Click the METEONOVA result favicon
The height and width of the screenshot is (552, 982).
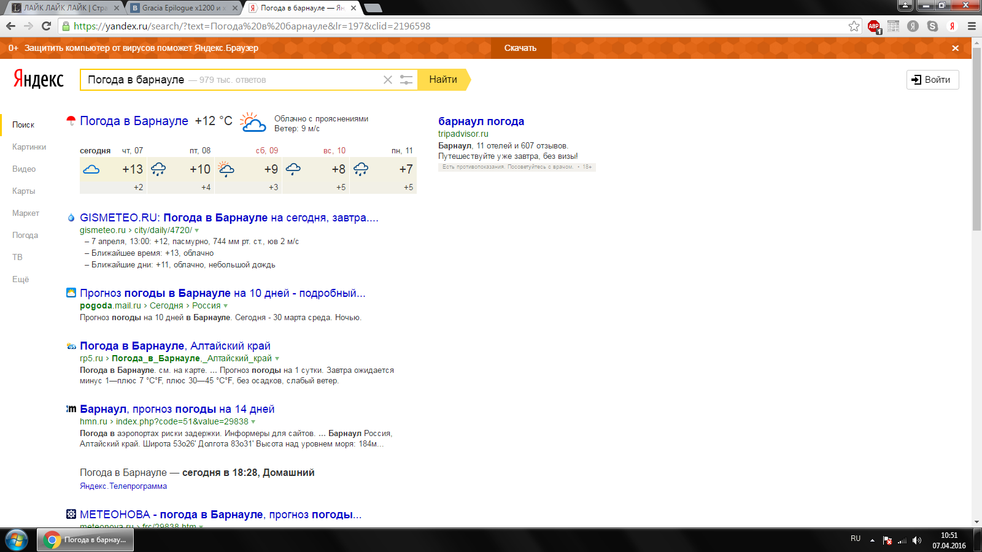[71, 514]
